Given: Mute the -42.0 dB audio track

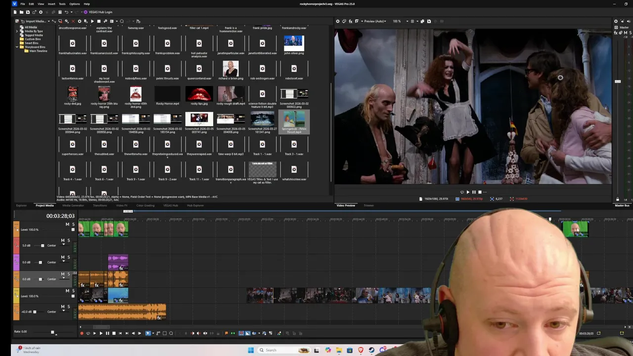Looking at the screenshot, I should click(63, 307).
